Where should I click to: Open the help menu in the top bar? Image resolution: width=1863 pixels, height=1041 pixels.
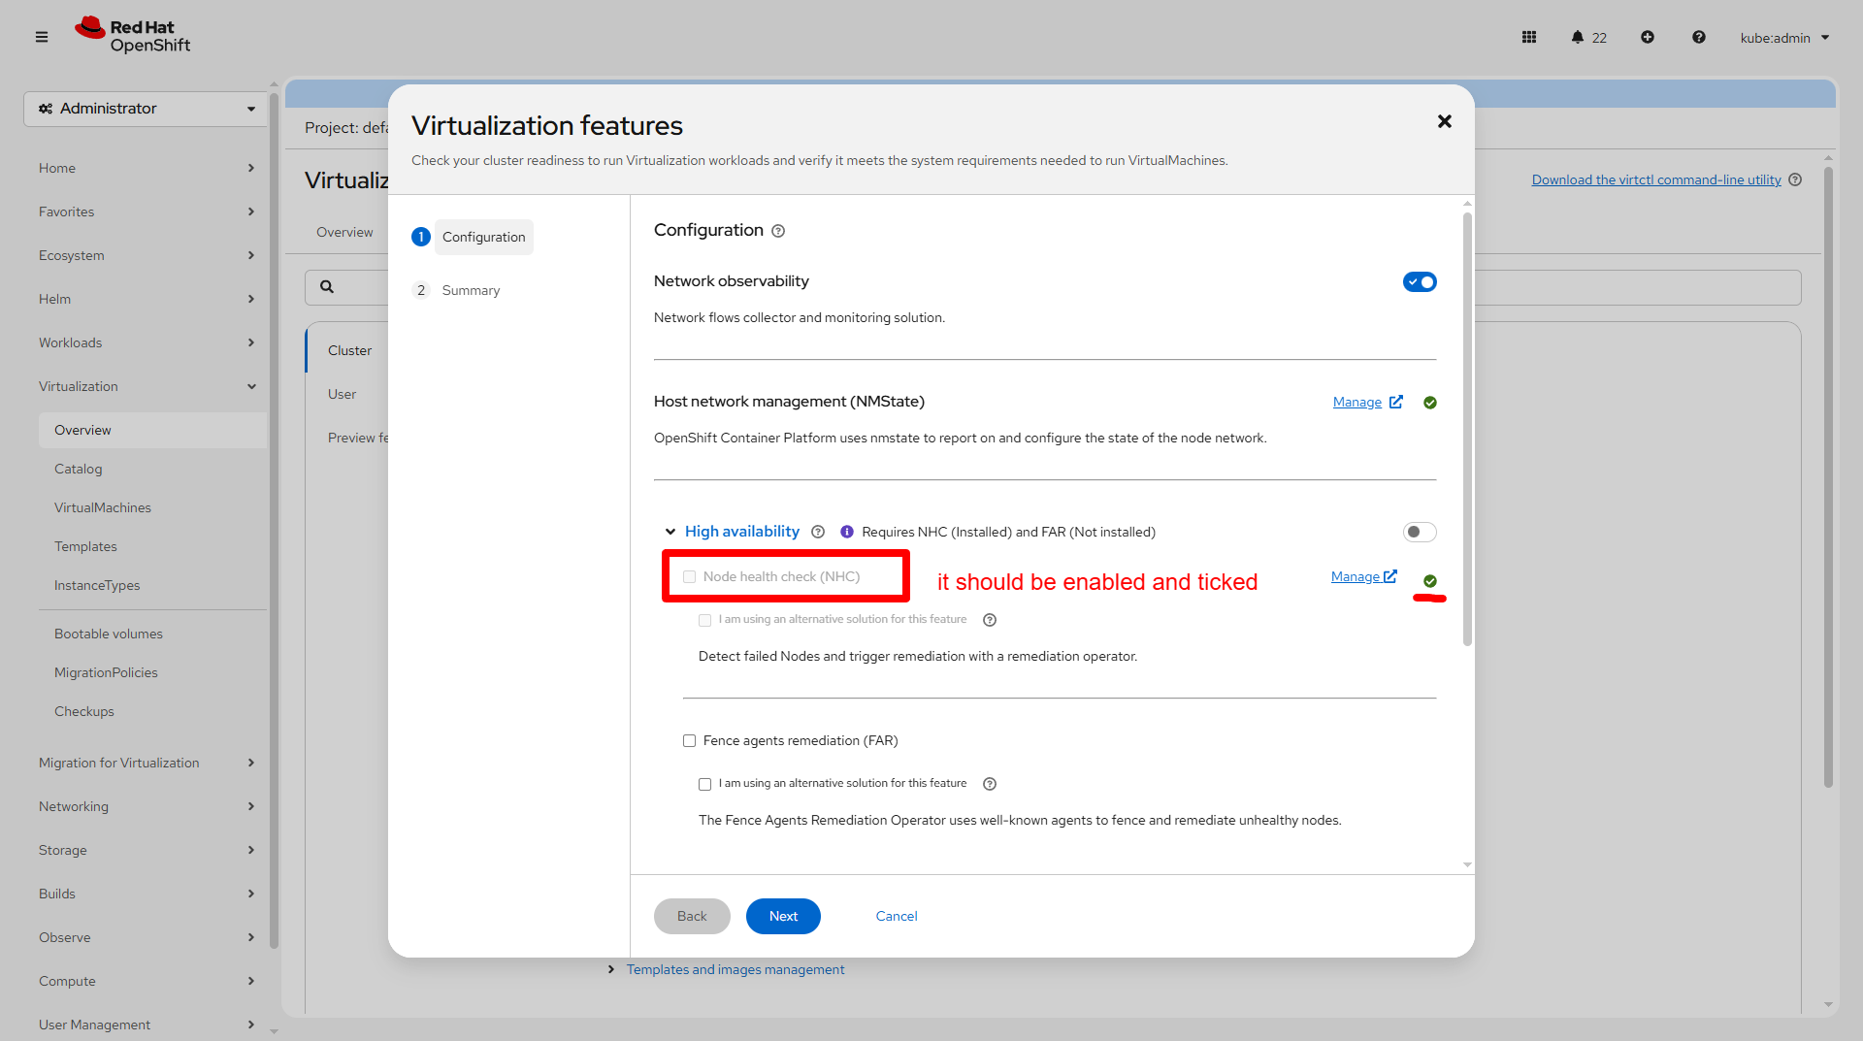tap(1699, 37)
